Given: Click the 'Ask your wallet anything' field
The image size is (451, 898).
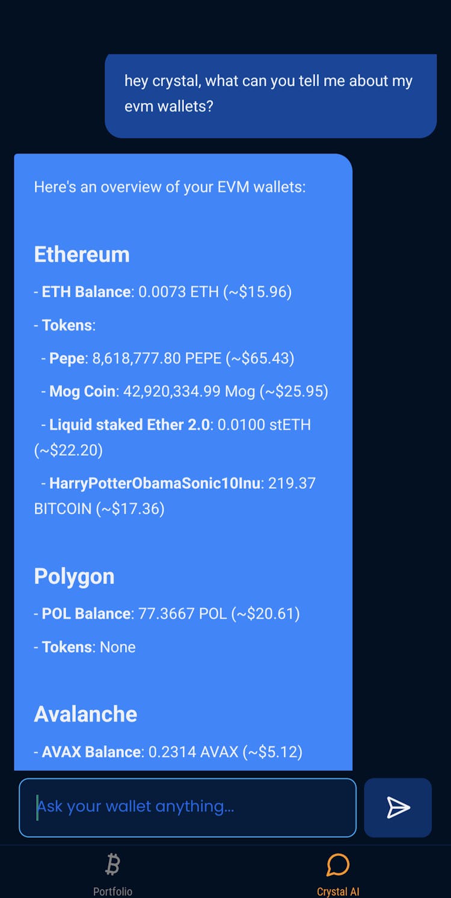Looking at the screenshot, I should (x=188, y=808).
